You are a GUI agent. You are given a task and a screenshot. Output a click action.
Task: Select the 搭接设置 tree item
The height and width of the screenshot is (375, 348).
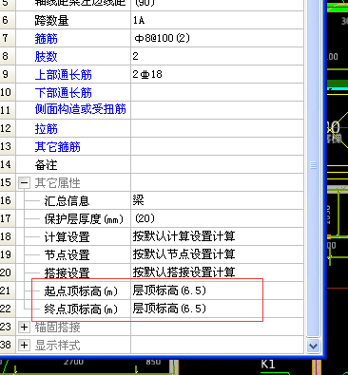coord(67,272)
